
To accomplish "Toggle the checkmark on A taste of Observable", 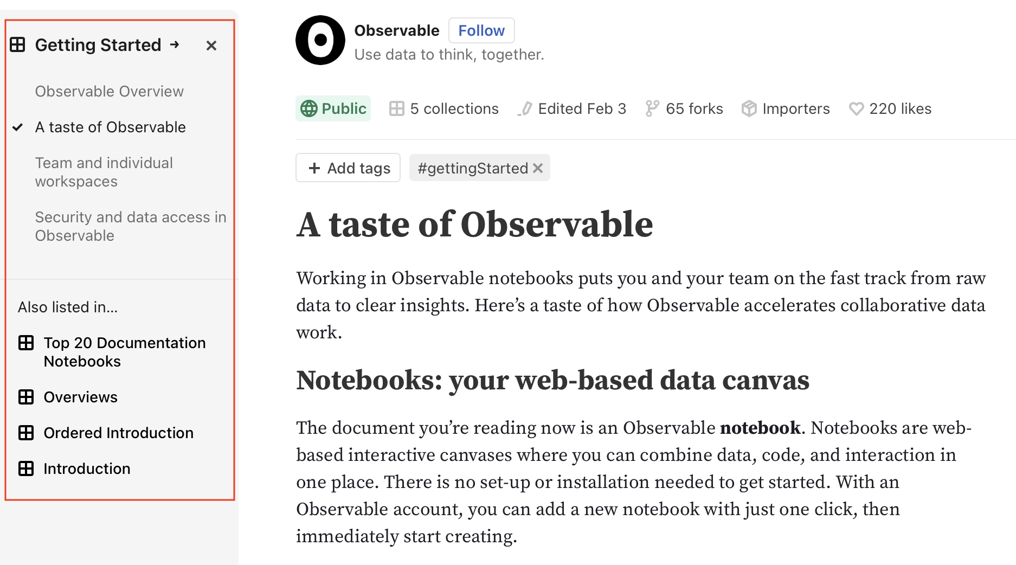I will (x=17, y=127).
